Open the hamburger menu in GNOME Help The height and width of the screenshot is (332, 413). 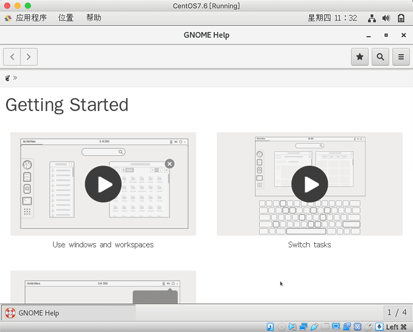[x=401, y=57]
